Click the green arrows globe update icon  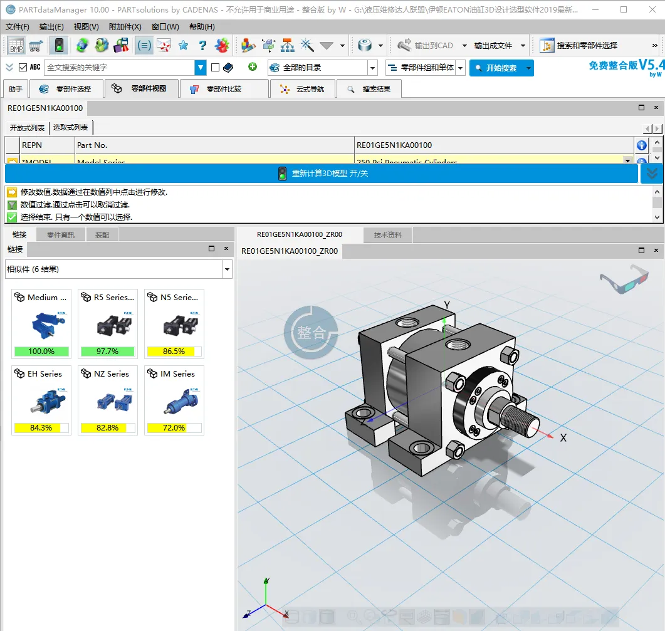82,45
